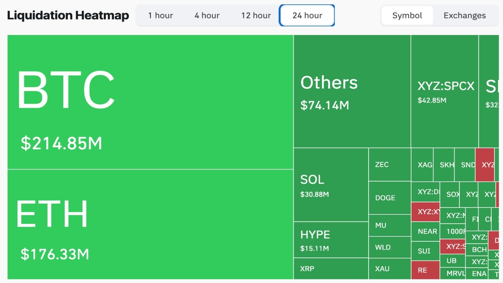Screen dimensions: 503x283
Task: Open the ETH liquidation tile
Action: click(150, 224)
